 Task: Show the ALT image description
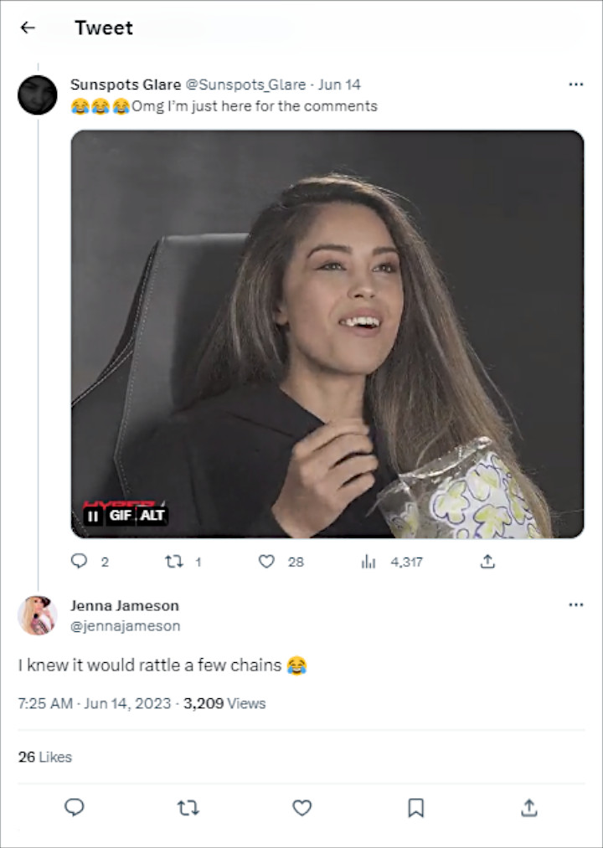152,516
